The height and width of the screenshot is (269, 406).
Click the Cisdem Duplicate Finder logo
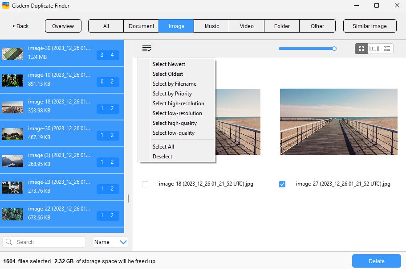point(6,5)
